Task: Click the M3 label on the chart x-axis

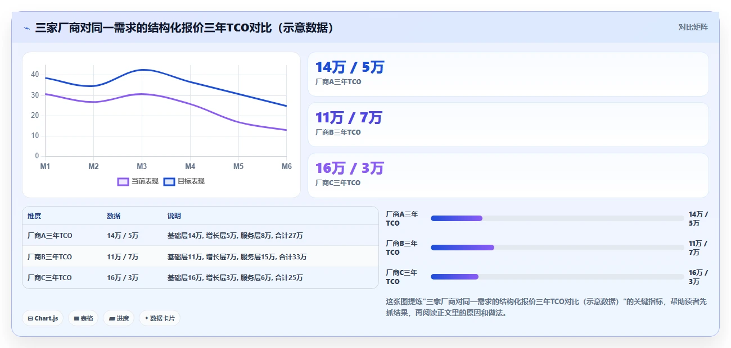Action: coord(142,167)
